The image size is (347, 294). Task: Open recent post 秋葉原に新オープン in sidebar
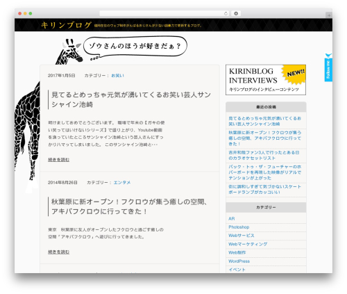tap(265, 138)
